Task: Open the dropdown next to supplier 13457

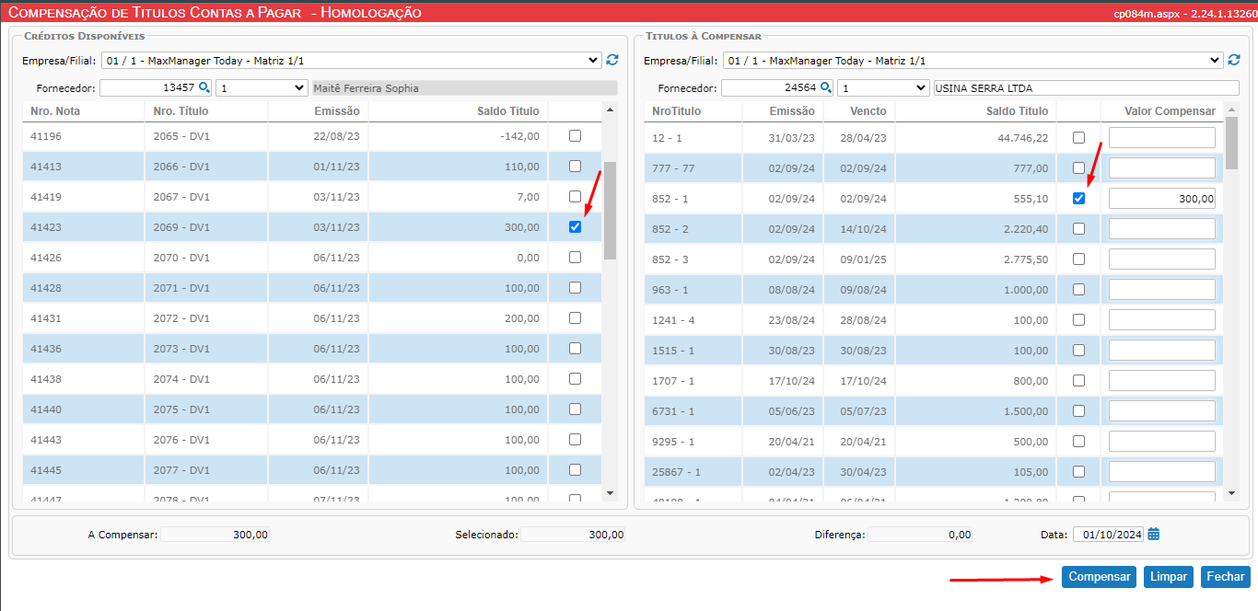Action: click(262, 87)
